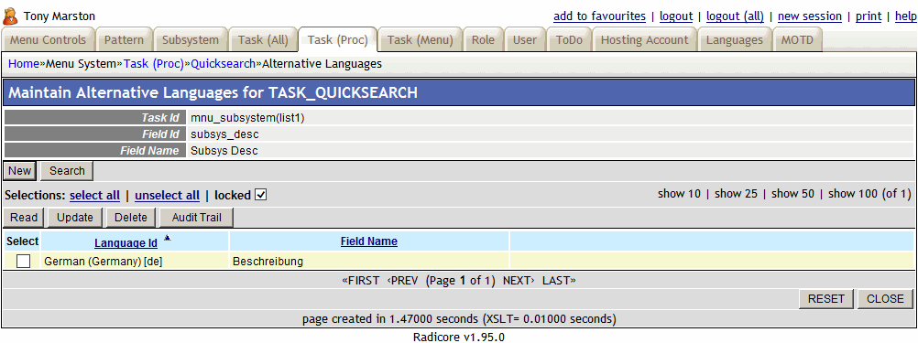Click the RESET button
This screenshot has width=918, height=343.
826,298
